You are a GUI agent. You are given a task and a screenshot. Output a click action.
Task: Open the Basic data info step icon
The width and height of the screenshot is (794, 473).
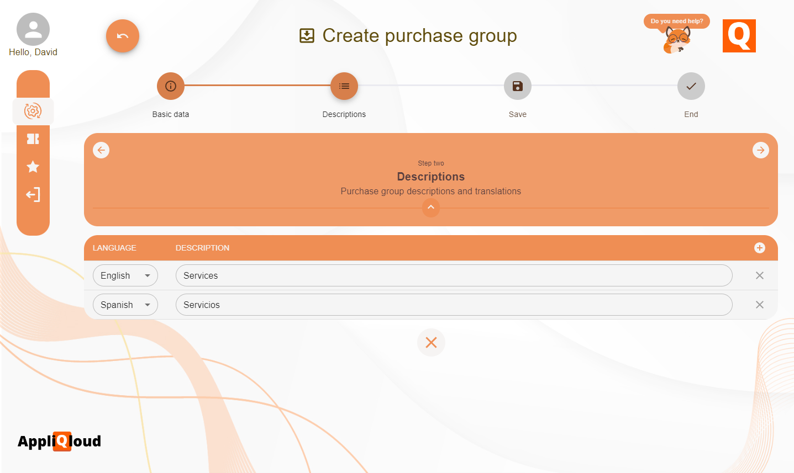170,86
